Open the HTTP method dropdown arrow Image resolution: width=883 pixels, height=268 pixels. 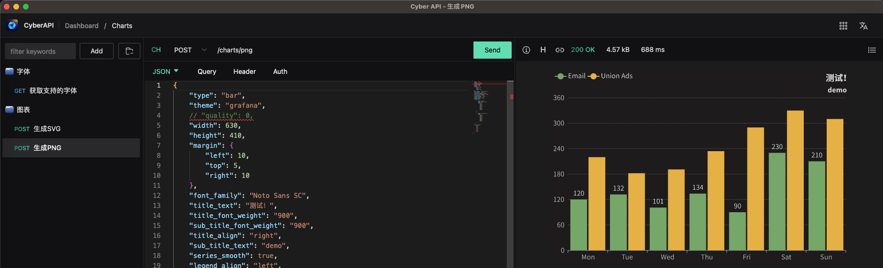(x=204, y=50)
